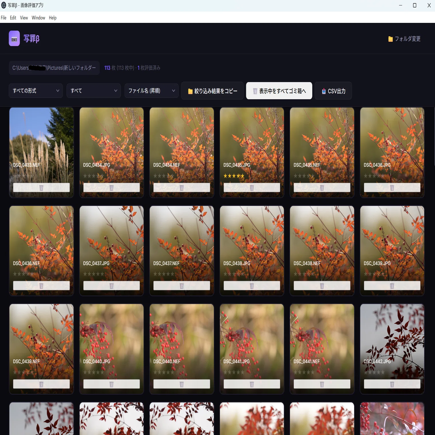Open the rating filter dropdown すべて
Image resolution: width=435 pixels, height=435 pixels.
(x=94, y=91)
